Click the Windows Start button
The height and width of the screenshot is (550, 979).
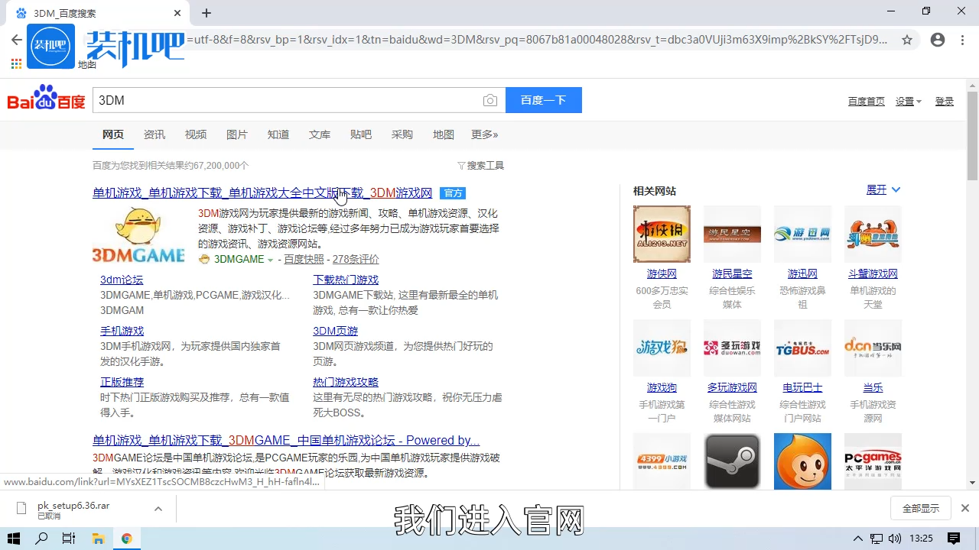point(14,539)
